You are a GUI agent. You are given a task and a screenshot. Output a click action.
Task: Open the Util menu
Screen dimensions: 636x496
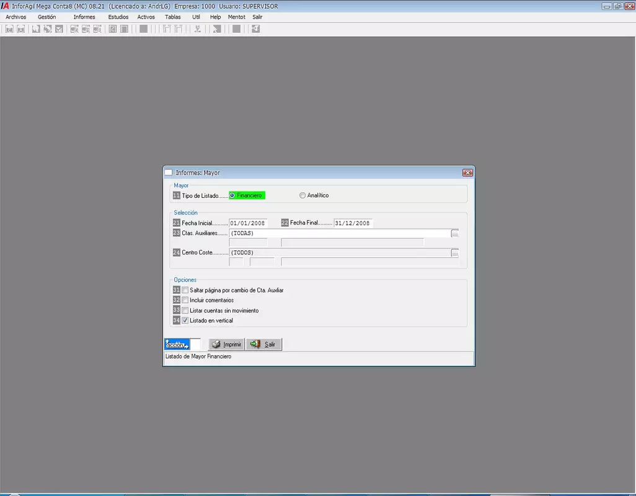point(196,17)
